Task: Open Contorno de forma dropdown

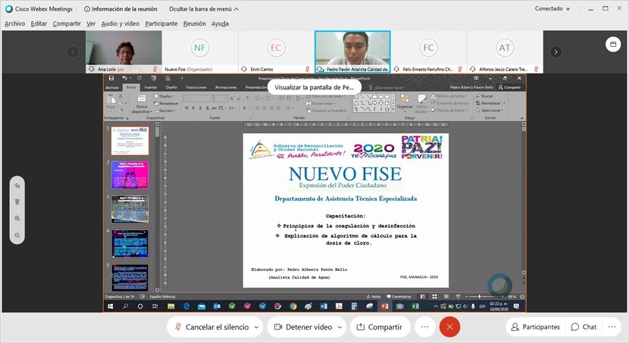Action: pos(450,103)
